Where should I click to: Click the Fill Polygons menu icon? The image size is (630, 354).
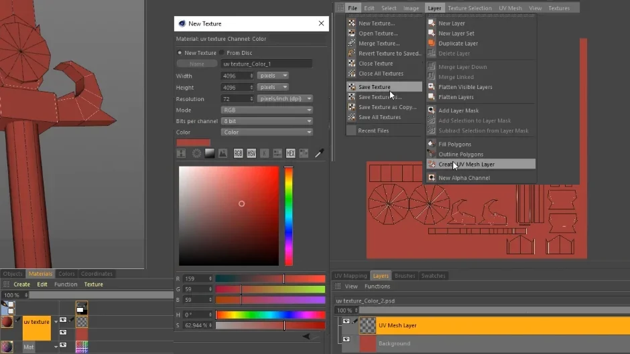pyautogui.click(x=432, y=144)
